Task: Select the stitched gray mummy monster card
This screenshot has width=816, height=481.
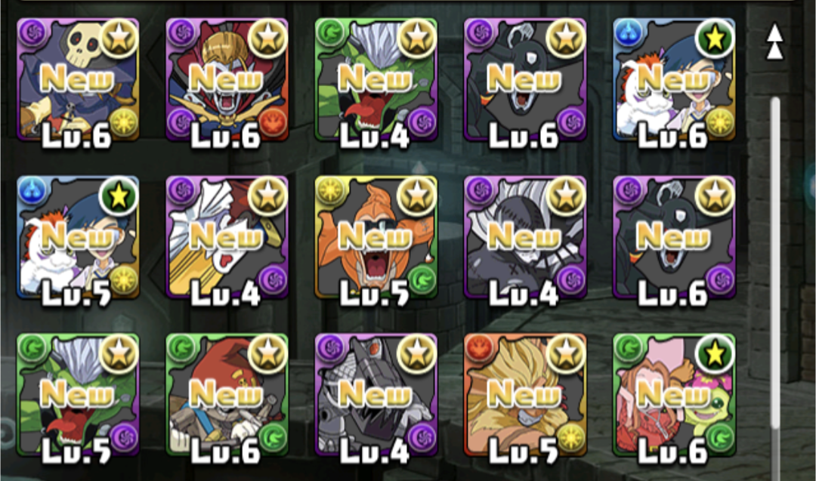Action: (x=525, y=238)
